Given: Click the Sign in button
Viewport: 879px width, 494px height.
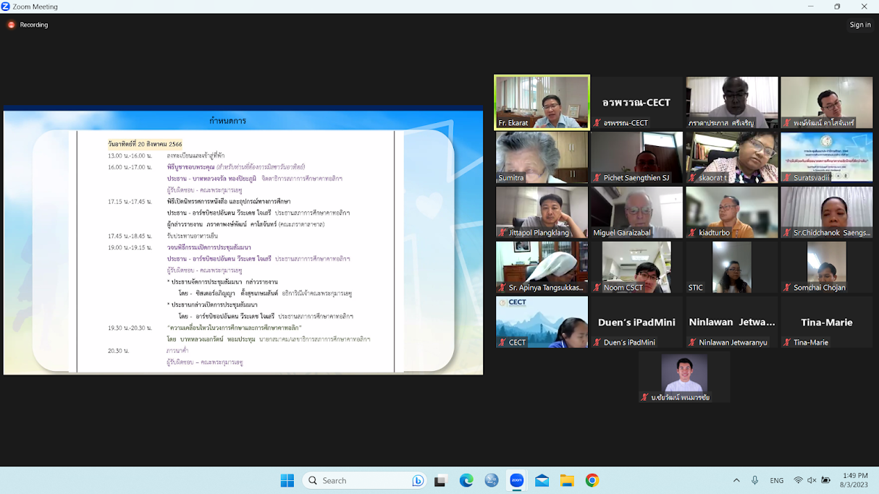Looking at the screenshot, I should pyautogui.click(x=859, y=25).
